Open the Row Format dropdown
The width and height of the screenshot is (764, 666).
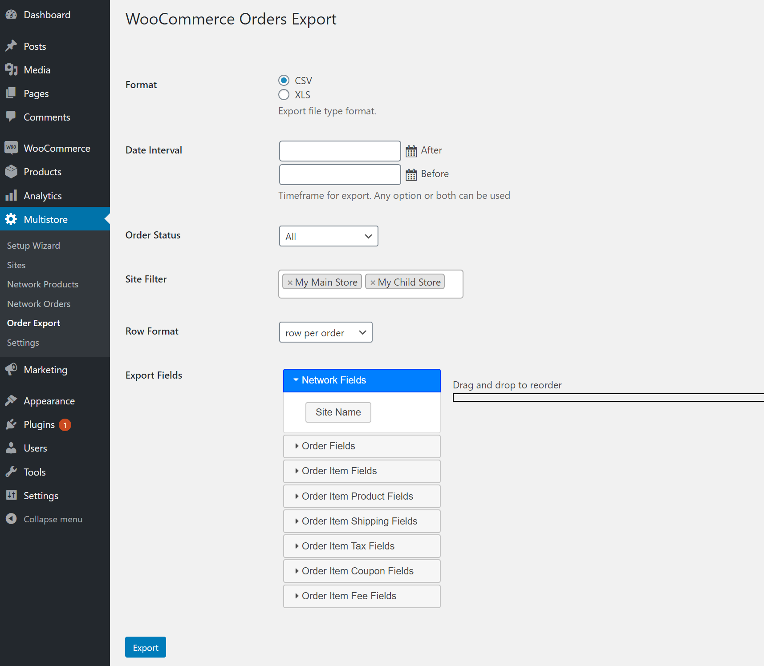click(326, 332)
